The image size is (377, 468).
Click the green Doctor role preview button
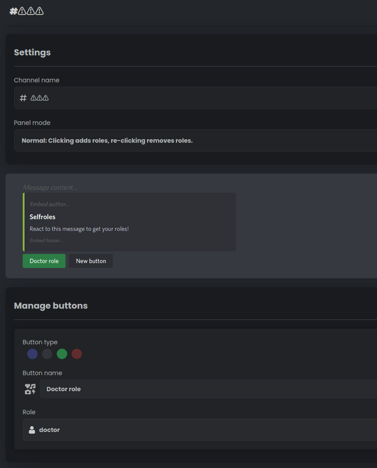[x=44, y=261]
